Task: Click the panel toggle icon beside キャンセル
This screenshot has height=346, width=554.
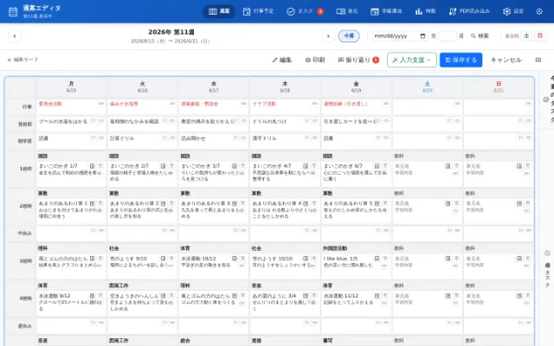Action: click(x=538, y=60)
